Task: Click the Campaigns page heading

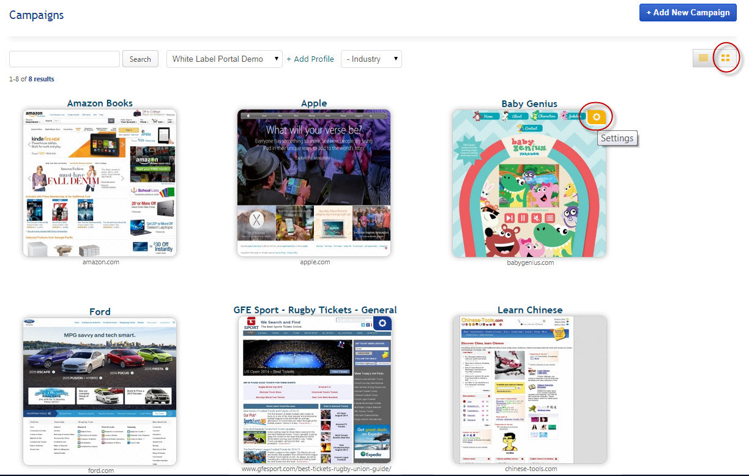Action: [36, 15]
